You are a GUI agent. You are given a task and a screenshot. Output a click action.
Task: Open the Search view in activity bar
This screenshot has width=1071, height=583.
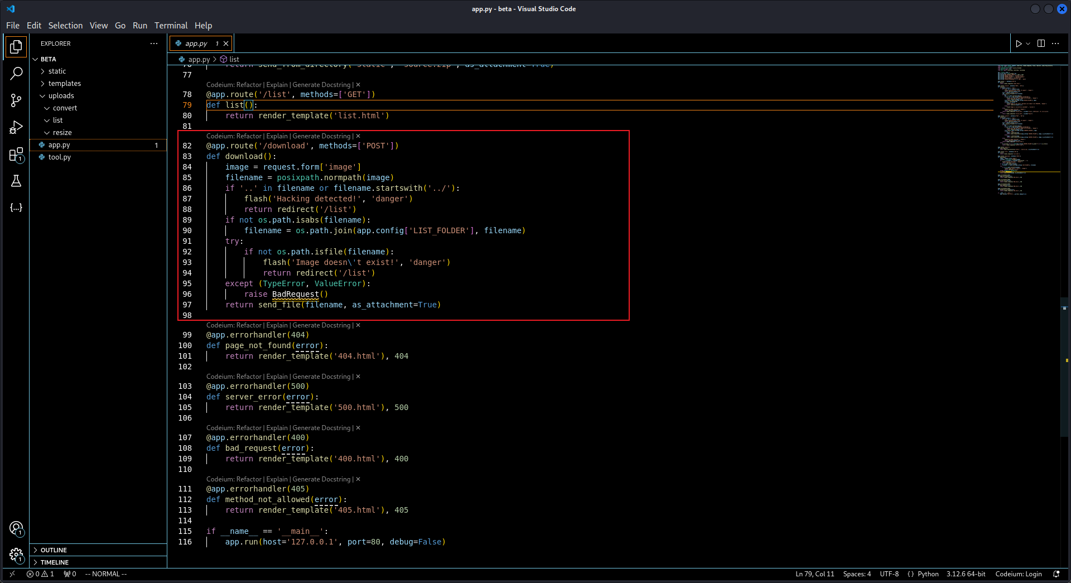[16, 73]
